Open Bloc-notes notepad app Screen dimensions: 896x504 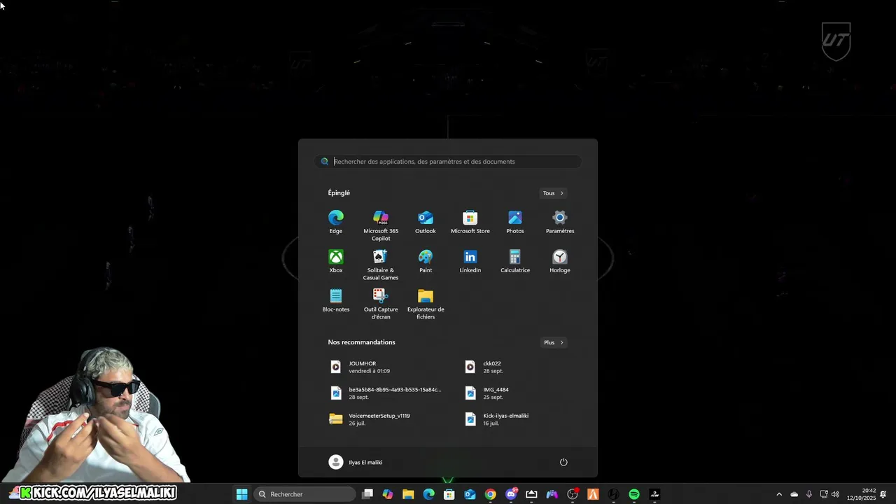[x=336, y=300]
